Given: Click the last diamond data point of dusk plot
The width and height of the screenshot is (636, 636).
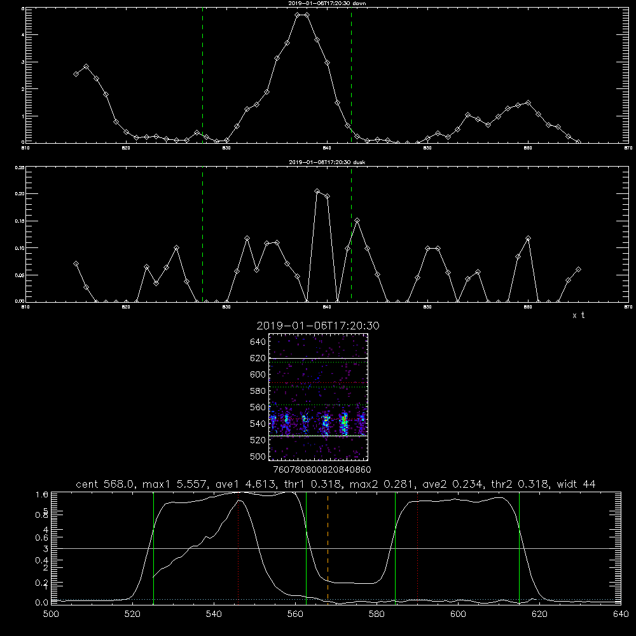Looking at the screenshot, I should [x=578, y=269].
